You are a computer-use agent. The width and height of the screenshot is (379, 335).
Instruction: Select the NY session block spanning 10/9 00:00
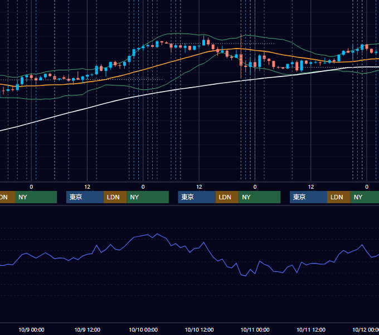(36, 197)
